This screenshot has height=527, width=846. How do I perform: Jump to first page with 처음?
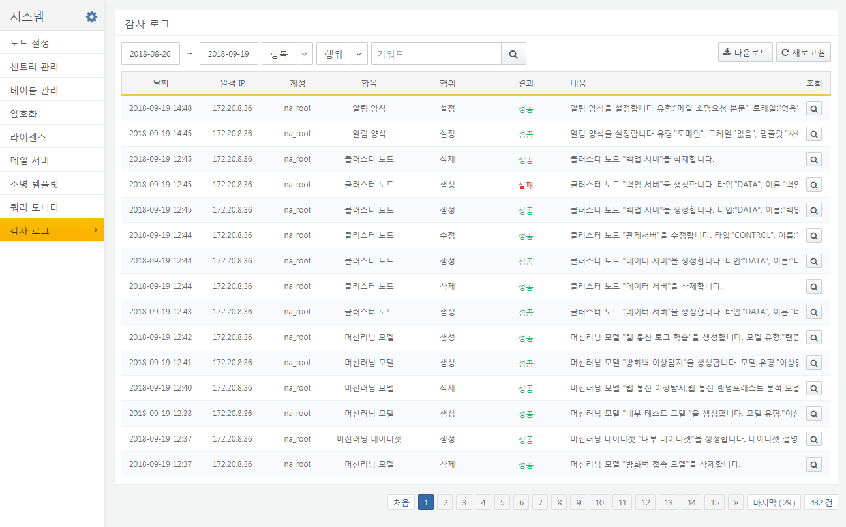[x=401, y=502]
